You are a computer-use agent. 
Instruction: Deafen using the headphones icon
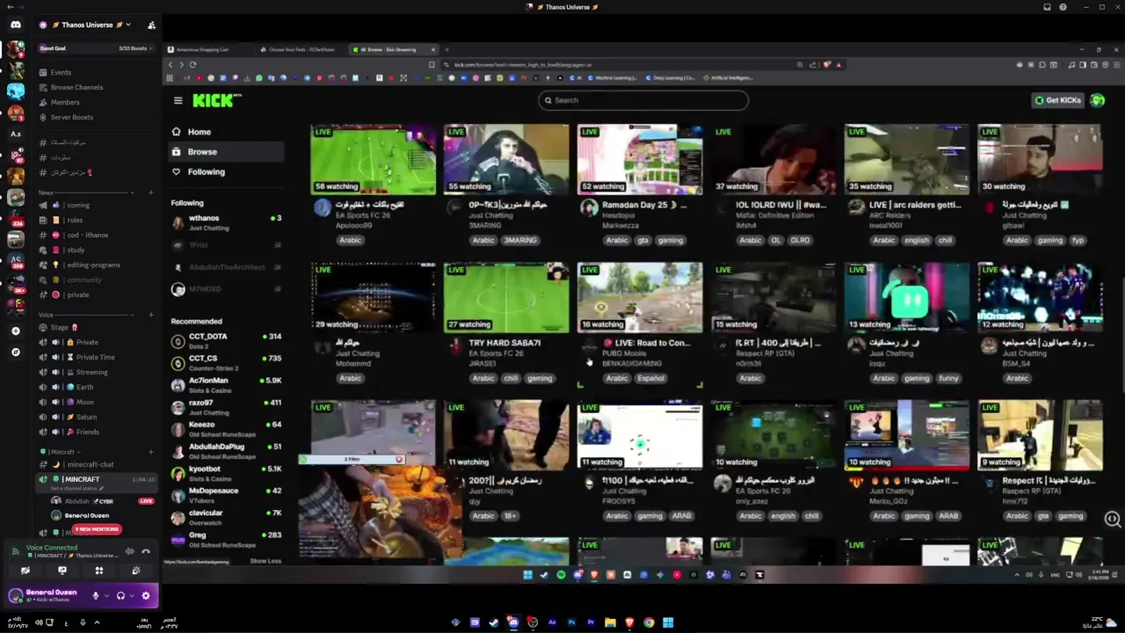coord(120,595)
